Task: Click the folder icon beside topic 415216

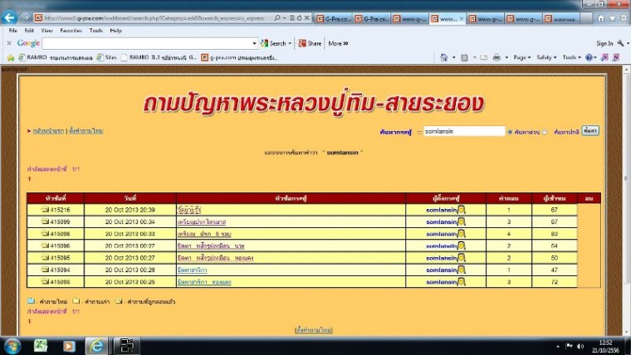Action: tap(45, 211)
